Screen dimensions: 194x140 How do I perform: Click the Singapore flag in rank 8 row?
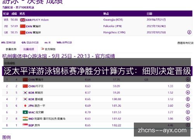(25, 125)
